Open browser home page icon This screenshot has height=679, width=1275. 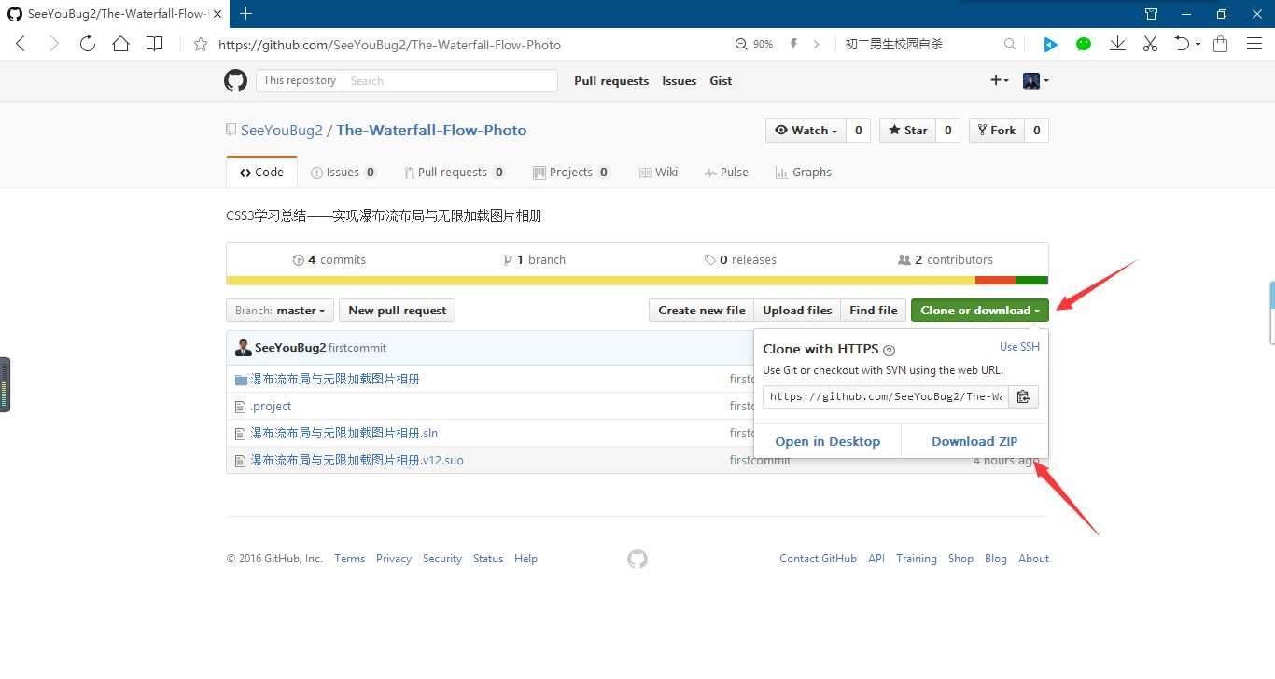point(120,44)
